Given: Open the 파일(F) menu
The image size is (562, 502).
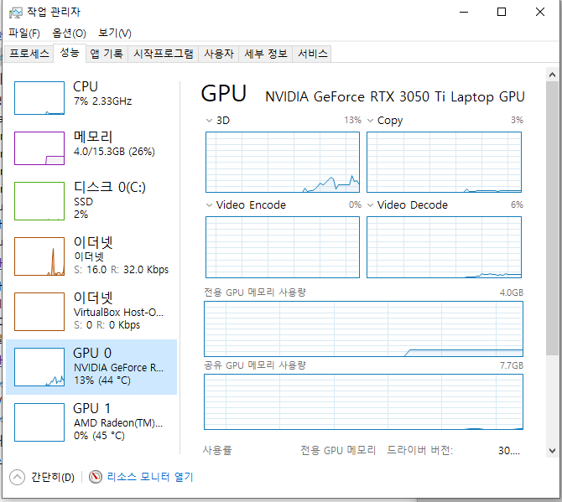Looking at the screenshot, I should click(x=24, y=34).
